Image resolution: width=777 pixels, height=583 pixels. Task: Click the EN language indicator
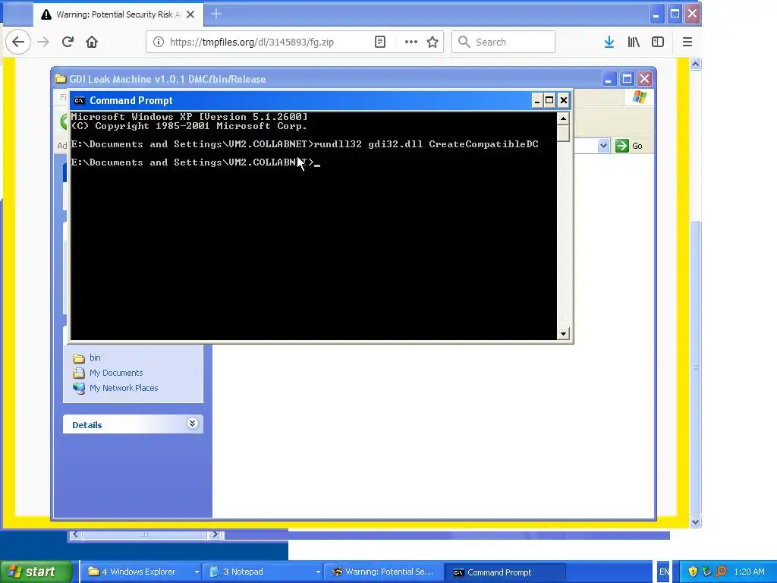pos(664,572)
